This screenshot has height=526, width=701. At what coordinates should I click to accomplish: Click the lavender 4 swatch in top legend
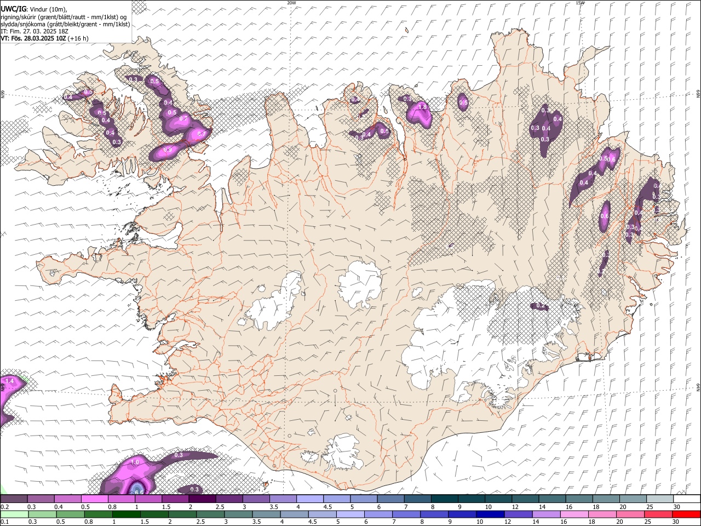310,499
